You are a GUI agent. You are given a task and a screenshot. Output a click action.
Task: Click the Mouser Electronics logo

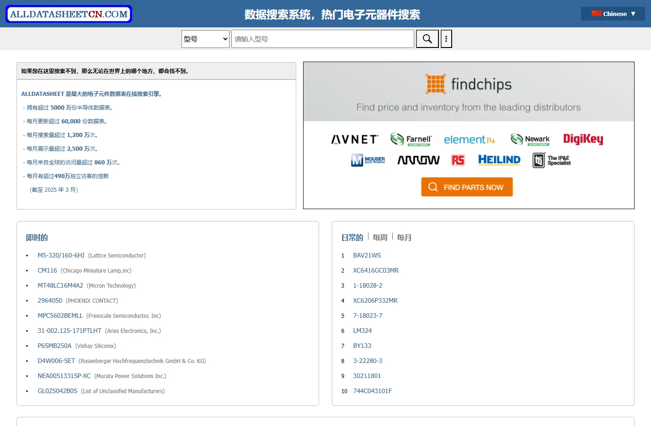click(x=368, y=160)
